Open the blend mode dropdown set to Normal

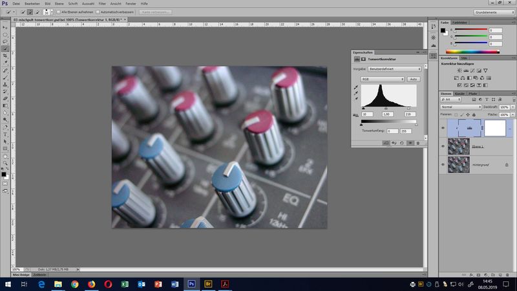pos(459,107)
